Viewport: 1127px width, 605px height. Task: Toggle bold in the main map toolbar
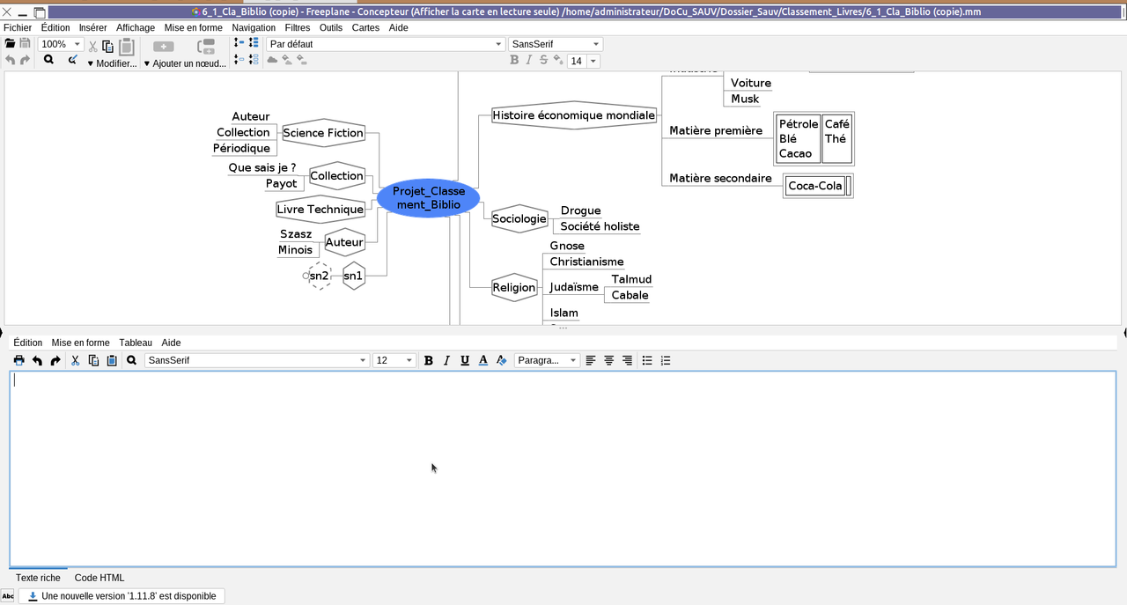(x=514, y=60)
